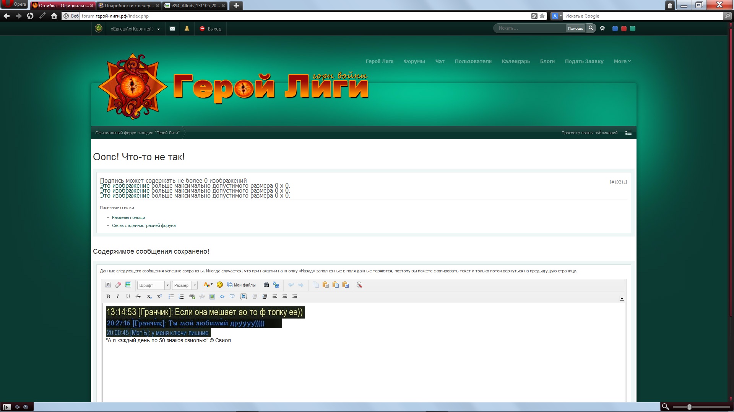This screenshot has width=734, height=412.
Task: Toggle bold formatting in the editor
Action: coord(108,296)
